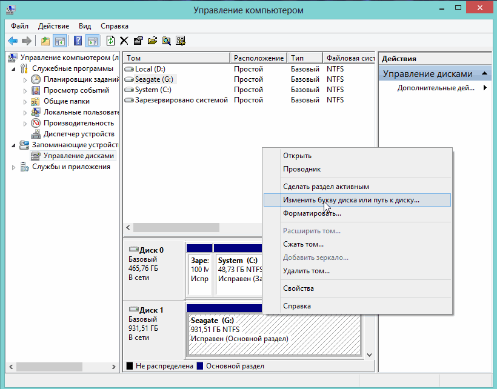
Task: Click Дополнительные действия in actions pane
Action: click(x=436, y=88)
